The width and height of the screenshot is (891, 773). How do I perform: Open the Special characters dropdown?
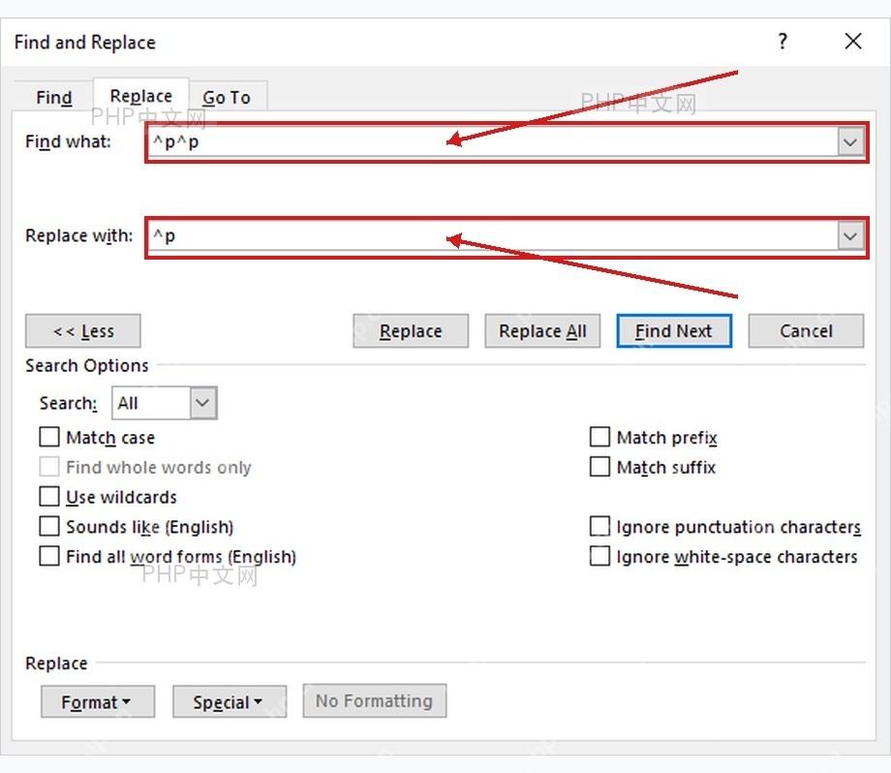pyautogui.click(x=230, y=701)
